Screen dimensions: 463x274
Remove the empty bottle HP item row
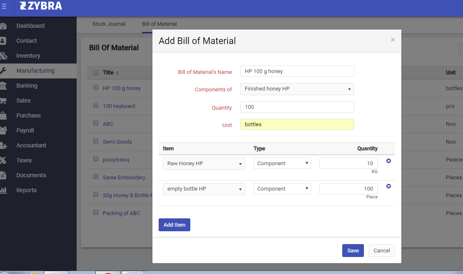pyautogui.click(x=388, y=186)
